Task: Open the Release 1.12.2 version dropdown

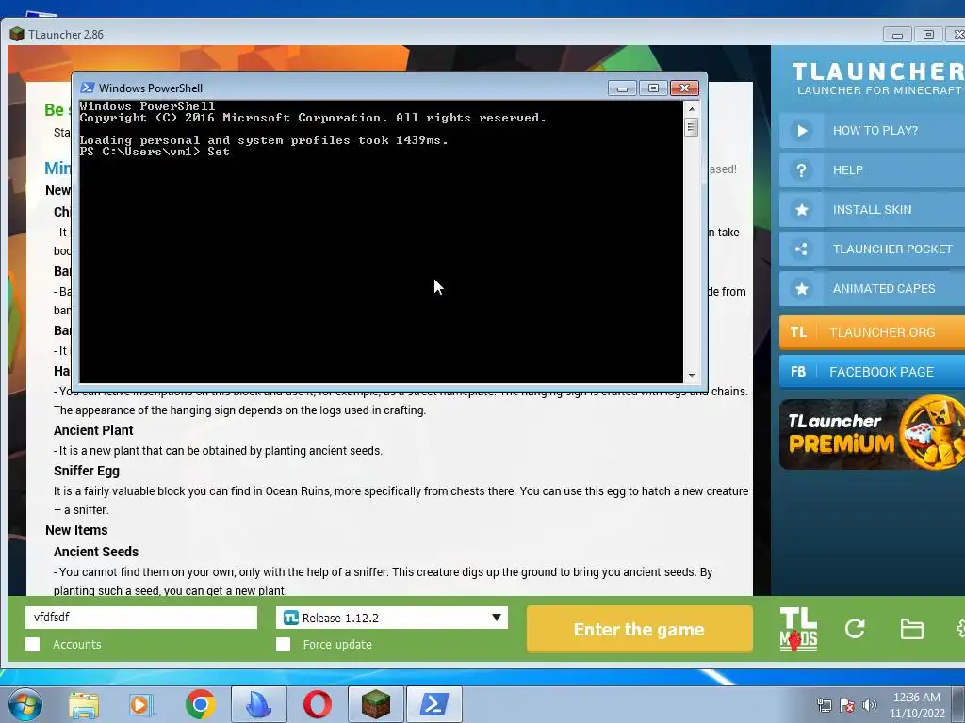Action: 392,618
